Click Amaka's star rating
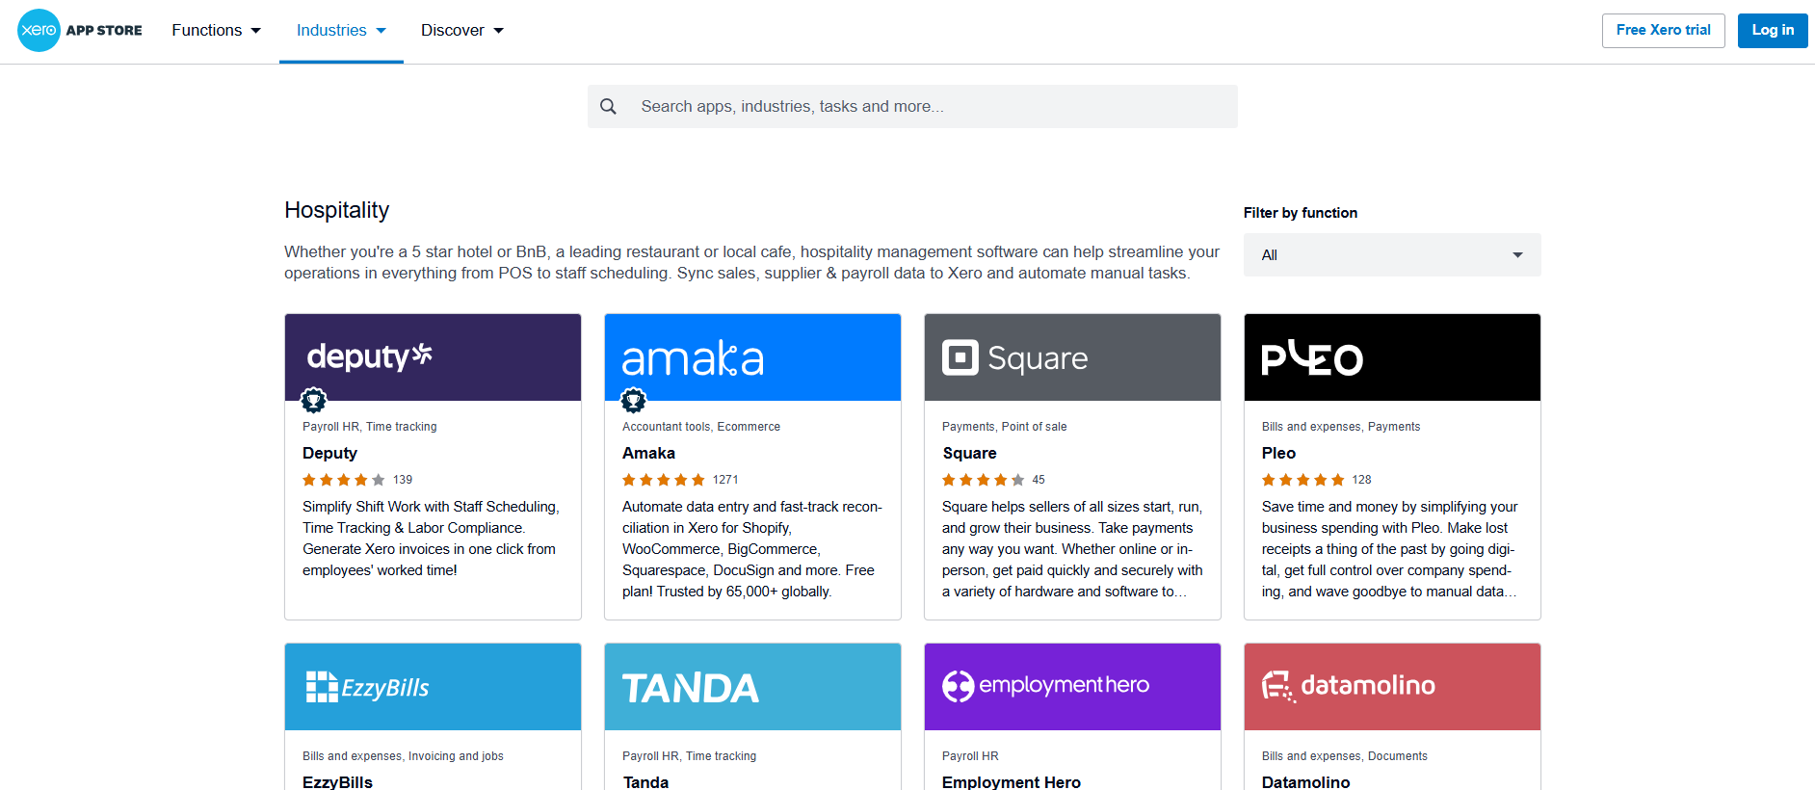Viewport: 1815px width, 790px height. pos(664,480)
